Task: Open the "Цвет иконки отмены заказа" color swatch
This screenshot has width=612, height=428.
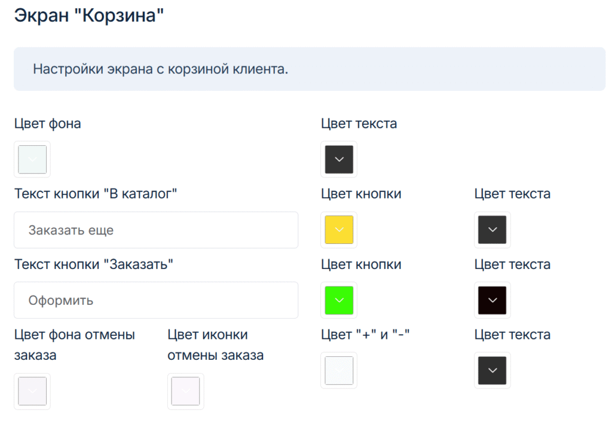Action: click(186, 392)
